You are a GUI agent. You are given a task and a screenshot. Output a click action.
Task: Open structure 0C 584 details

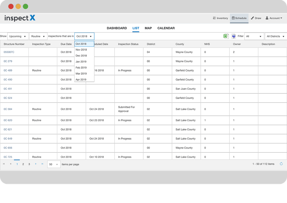(x=8, y=109)
